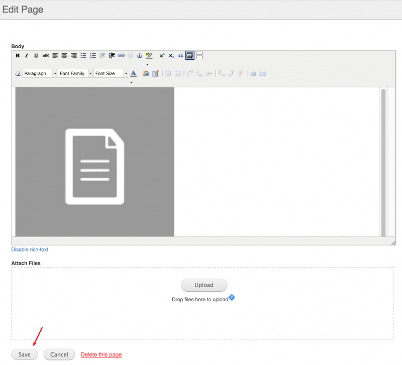This screenshot has height=365, width=402.
Task: Click the Cancel button
Action: pos(59,354)
